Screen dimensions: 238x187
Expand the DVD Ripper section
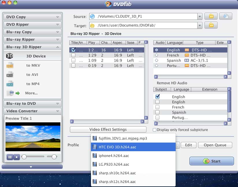pyautogui.click(x=32, y=25)
